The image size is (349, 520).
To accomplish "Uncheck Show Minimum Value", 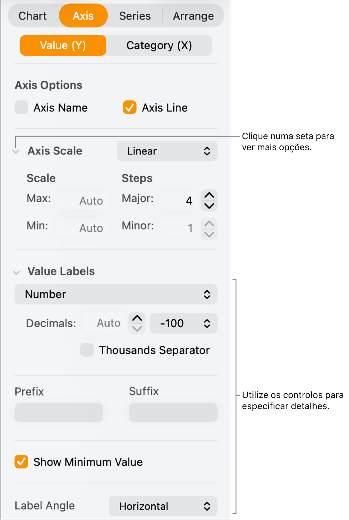I will click(x=21, y=462).
